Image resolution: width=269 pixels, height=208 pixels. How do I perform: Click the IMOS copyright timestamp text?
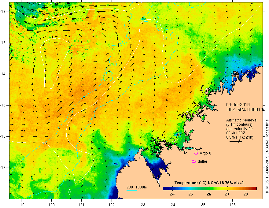pos(267,157)
